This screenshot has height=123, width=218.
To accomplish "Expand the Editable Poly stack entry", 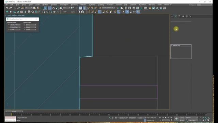I will click(172, 45).
